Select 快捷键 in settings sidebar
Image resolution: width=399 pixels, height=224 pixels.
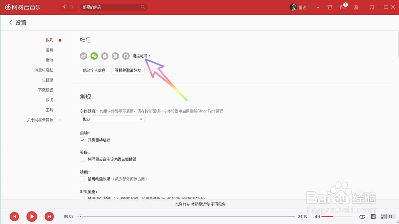(47, 80)
